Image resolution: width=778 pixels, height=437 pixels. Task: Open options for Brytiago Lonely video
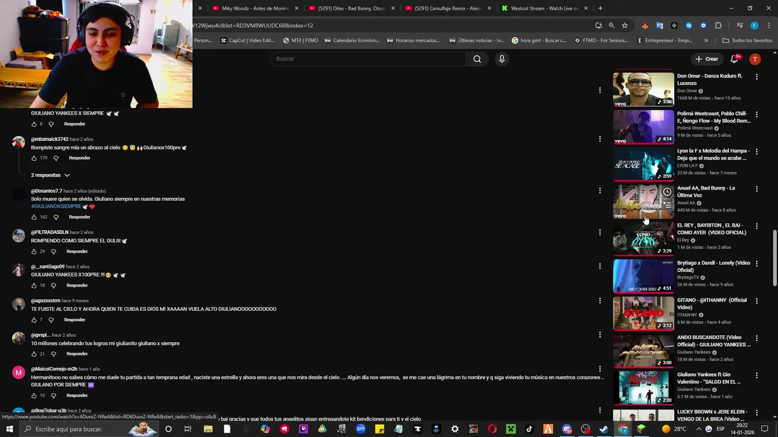pyautogui.click(x=757, y=264)
